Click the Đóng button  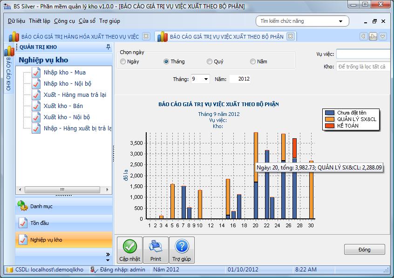point(364,250)
